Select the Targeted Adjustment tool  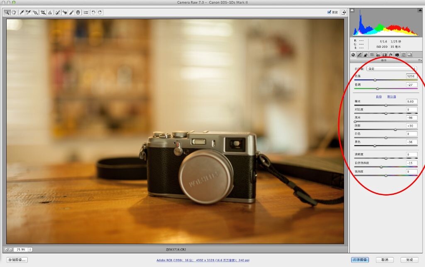tap(36, 12)
